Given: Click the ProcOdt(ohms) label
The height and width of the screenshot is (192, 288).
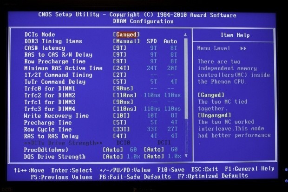Looking at the screenshot, I should [x=46, y=150].
